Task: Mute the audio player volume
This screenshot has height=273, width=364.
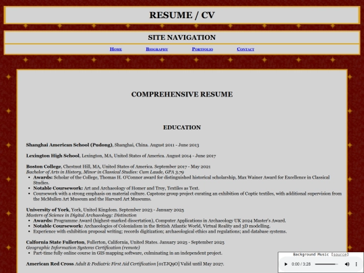Action: click(347, 264)
